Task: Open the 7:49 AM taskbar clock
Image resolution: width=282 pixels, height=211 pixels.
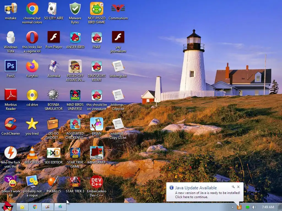Action: pos(268,207)
